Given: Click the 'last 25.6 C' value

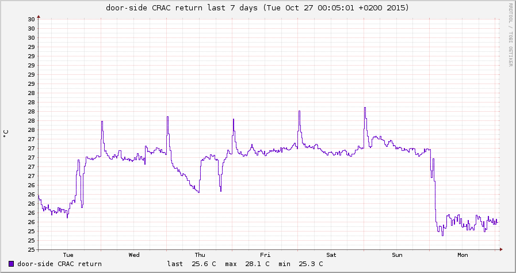Looking at the screenshot, I should (x=192, y=264).
